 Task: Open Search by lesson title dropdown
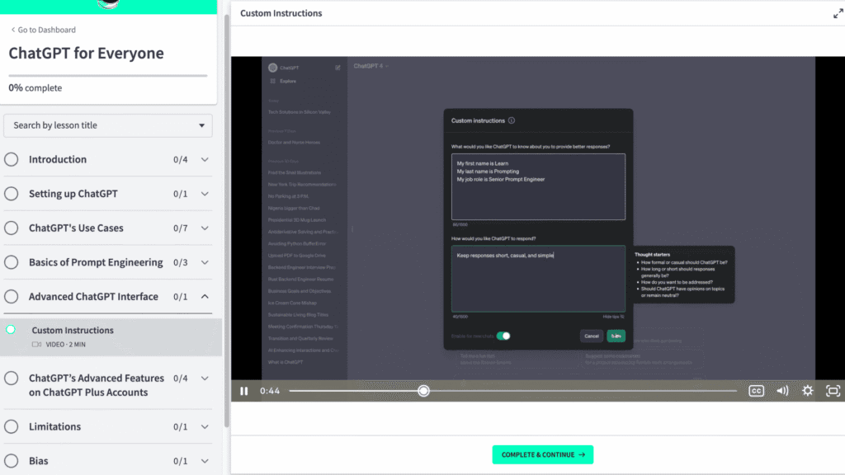[x=108, y=125]
